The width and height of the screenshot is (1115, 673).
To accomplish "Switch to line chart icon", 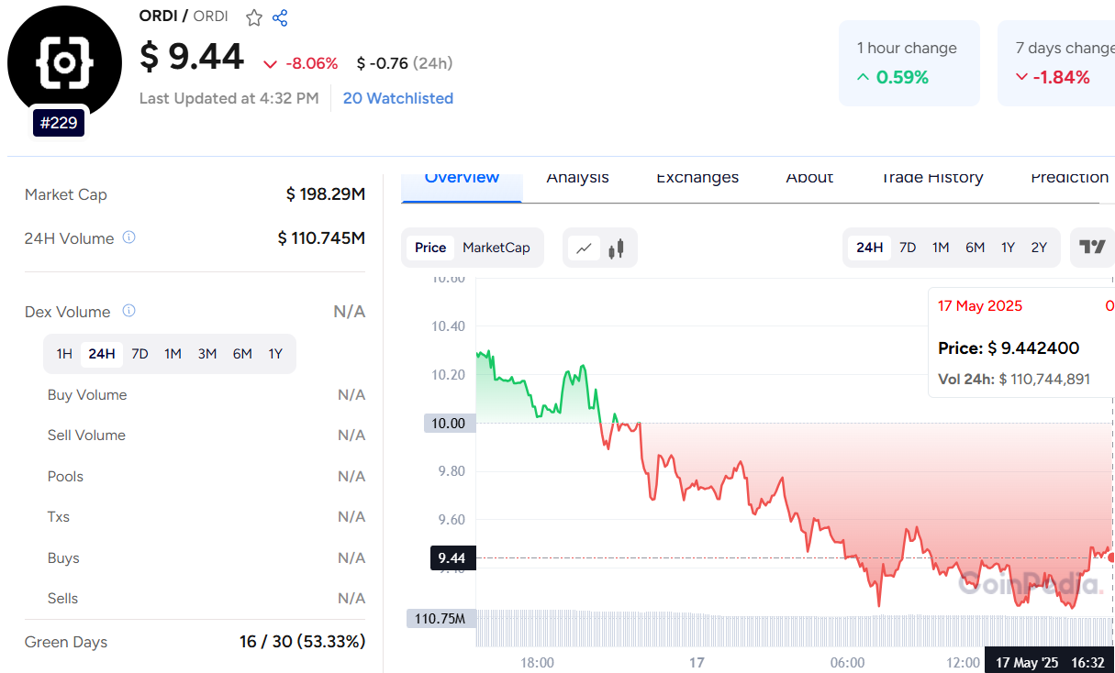I will click(584, 248).
